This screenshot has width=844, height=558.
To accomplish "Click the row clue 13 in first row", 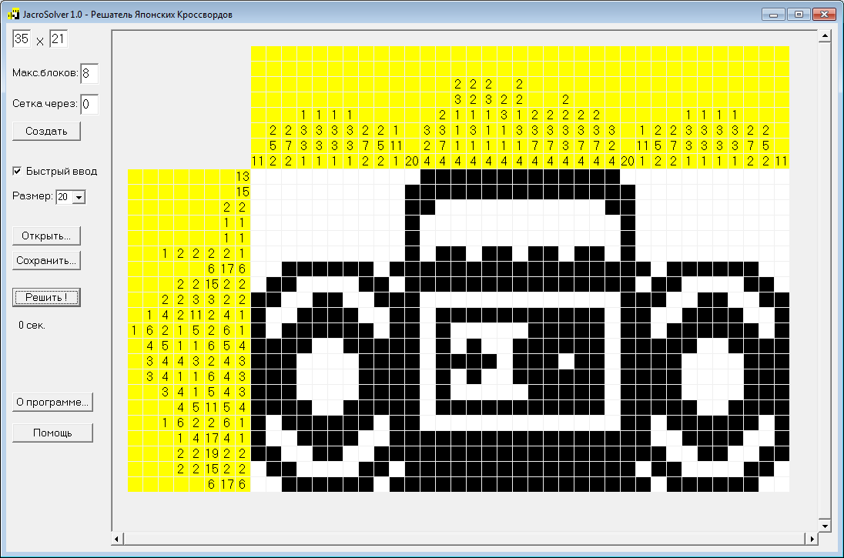I will click(x=242, y=176).
